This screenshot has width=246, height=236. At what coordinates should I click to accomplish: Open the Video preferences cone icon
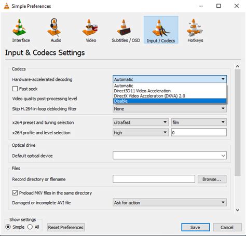pos(90,27)
